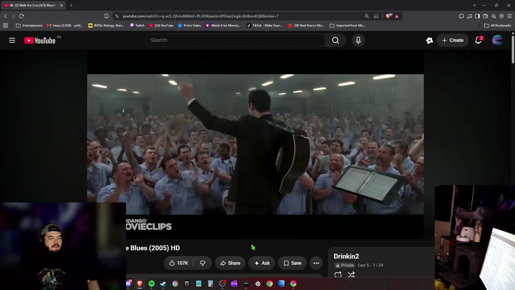Open the tab search chevron
This screenshot has width=515, height=290.
pyautogui.click(x=474, y=5)
